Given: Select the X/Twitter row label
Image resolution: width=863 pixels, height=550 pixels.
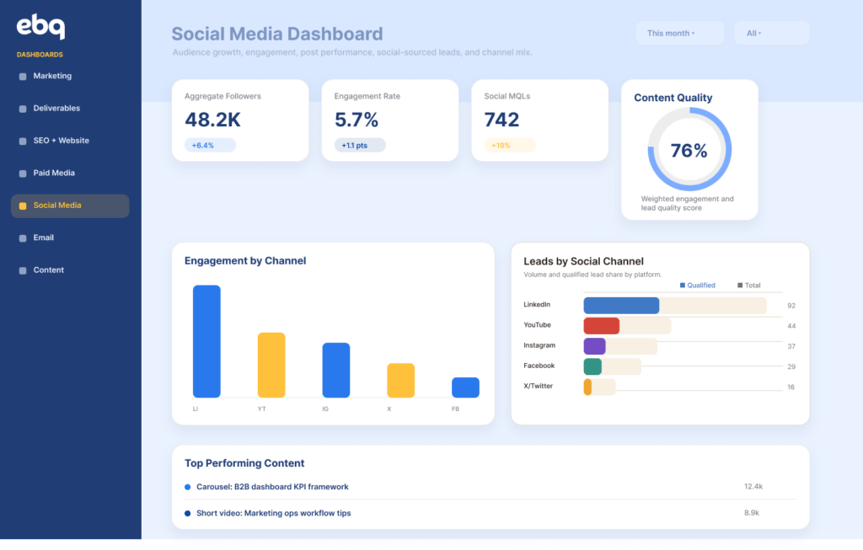Looking at the screenshot, I should pyautogui.click(x=539, y=386).
